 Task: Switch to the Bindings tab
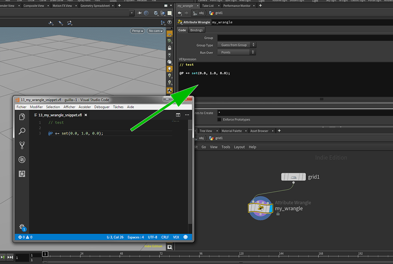click(x=196, y=30)
